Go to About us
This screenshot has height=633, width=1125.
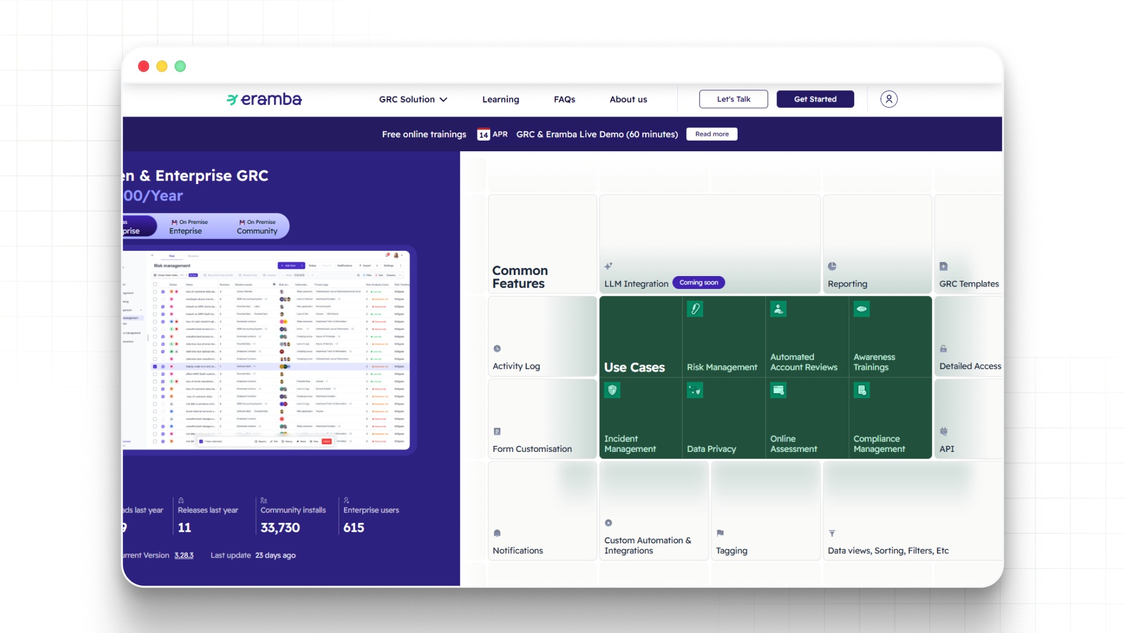[x=628, y=99]
